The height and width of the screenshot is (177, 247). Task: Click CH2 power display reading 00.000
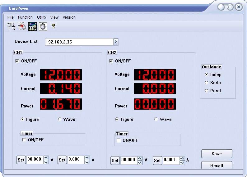tap(155, 104)
